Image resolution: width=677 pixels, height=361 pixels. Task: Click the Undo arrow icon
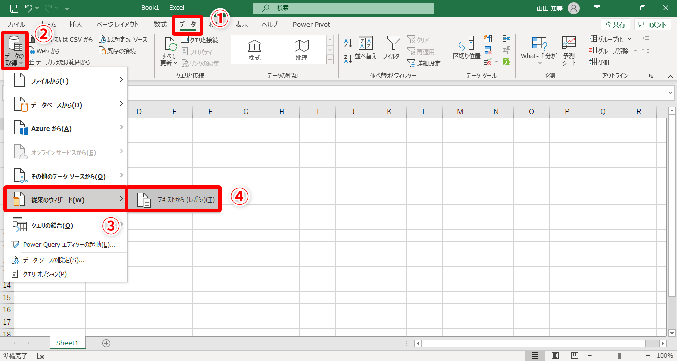[29, 8]
